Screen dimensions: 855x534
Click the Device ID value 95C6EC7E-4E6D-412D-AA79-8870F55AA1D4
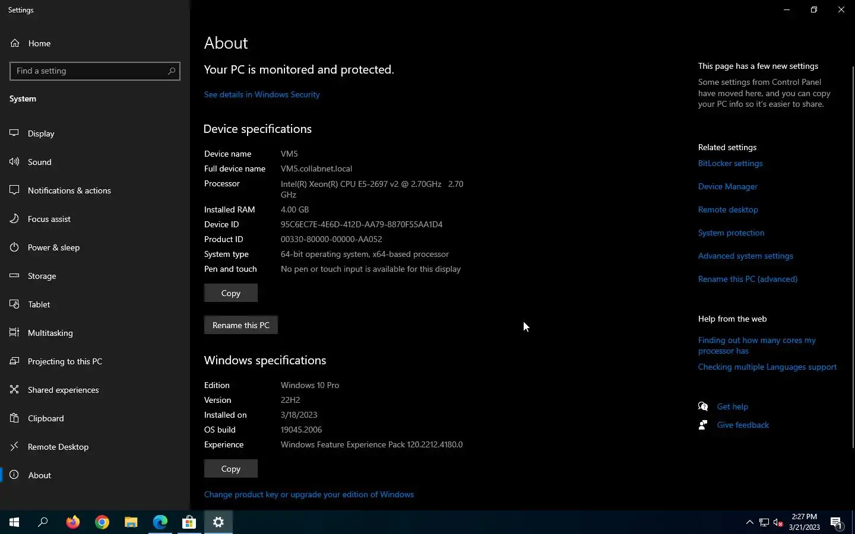pyautogui.click(x=362, y=224)
